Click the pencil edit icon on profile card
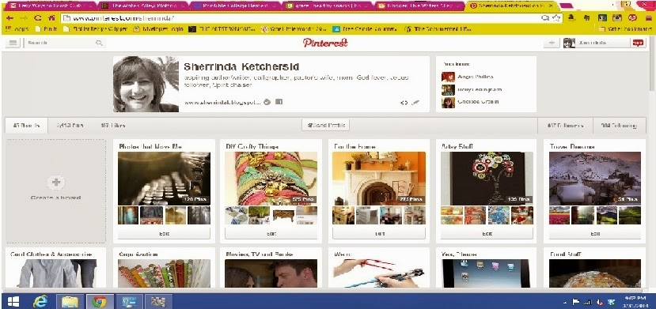 point(415,102)
